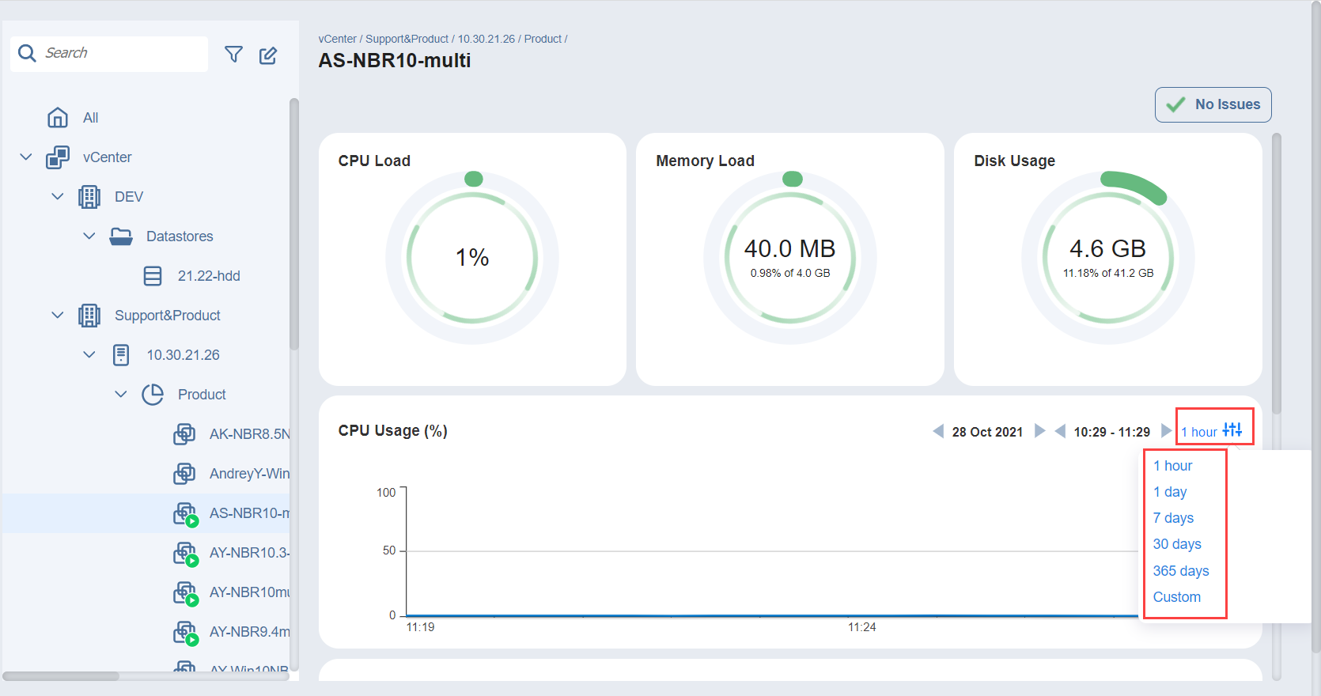Click the 11.18% of 41.2 GB text

click(1108, 273)
